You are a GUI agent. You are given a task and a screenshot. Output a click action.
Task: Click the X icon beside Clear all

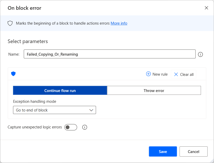tap(176, 74)
